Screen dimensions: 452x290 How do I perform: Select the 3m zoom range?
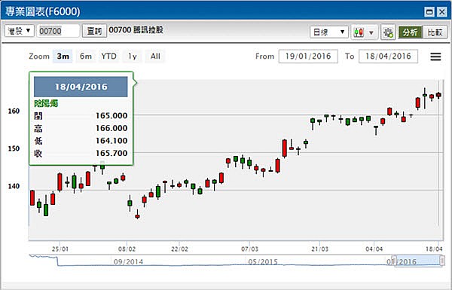[x=63, y=56]
